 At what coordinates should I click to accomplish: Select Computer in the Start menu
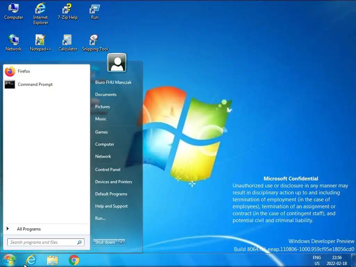[105, 144]
